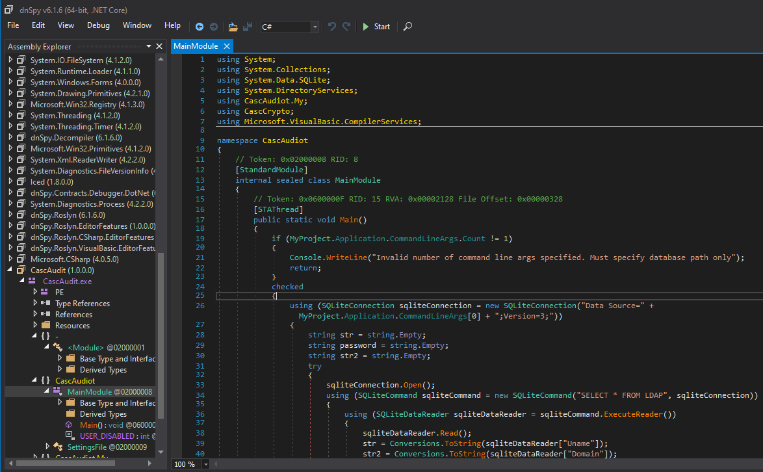Viewport: 763px width, 472px height.
Task: Open the Window menu
Action: pyautogui.click(x=137, y=25)
